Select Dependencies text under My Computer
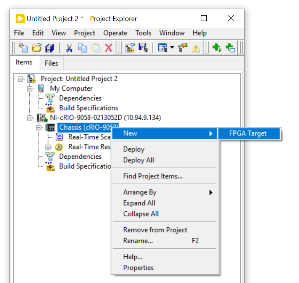Image resolution: width=299 pixels, height=283 pixels. pyautogui.click(x=80, y=98)
